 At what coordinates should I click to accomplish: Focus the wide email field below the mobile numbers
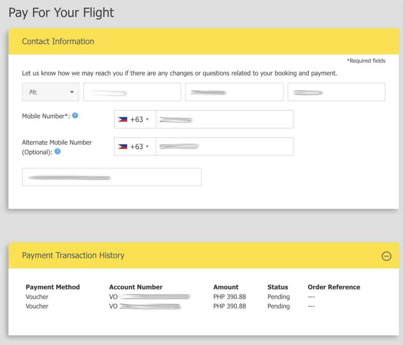(x=112, y=177)
